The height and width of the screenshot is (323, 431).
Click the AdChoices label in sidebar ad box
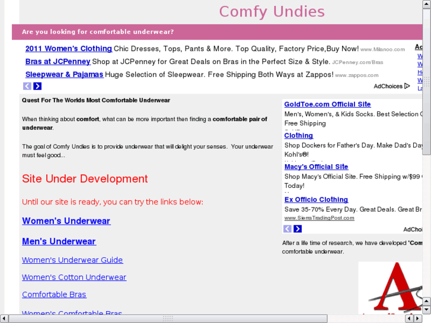click(413, 229)
